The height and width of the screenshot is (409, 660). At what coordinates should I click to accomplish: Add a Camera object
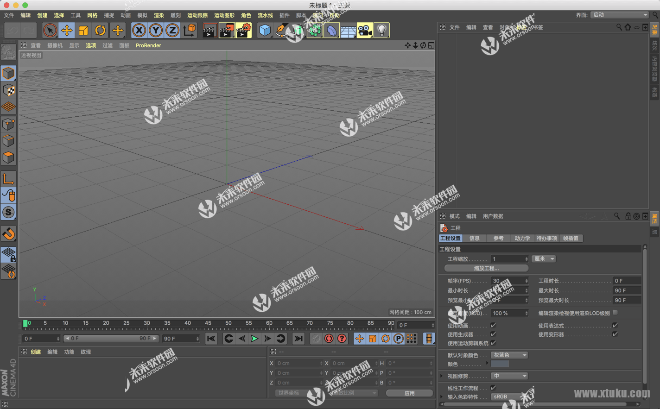coord(365,31)
